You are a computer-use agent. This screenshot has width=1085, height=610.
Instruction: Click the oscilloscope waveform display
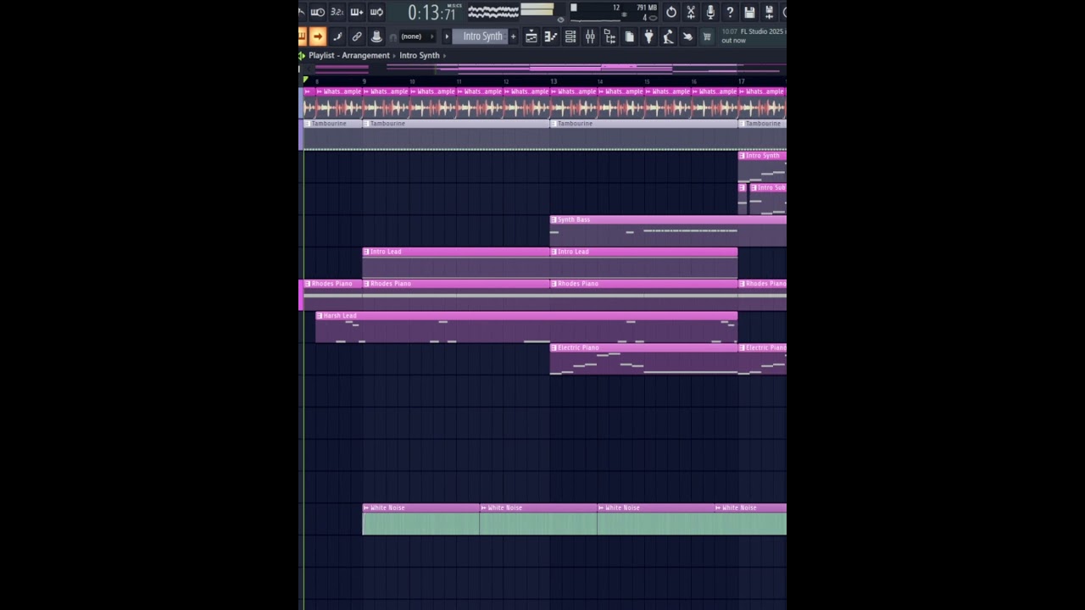(x=493, y=12)
